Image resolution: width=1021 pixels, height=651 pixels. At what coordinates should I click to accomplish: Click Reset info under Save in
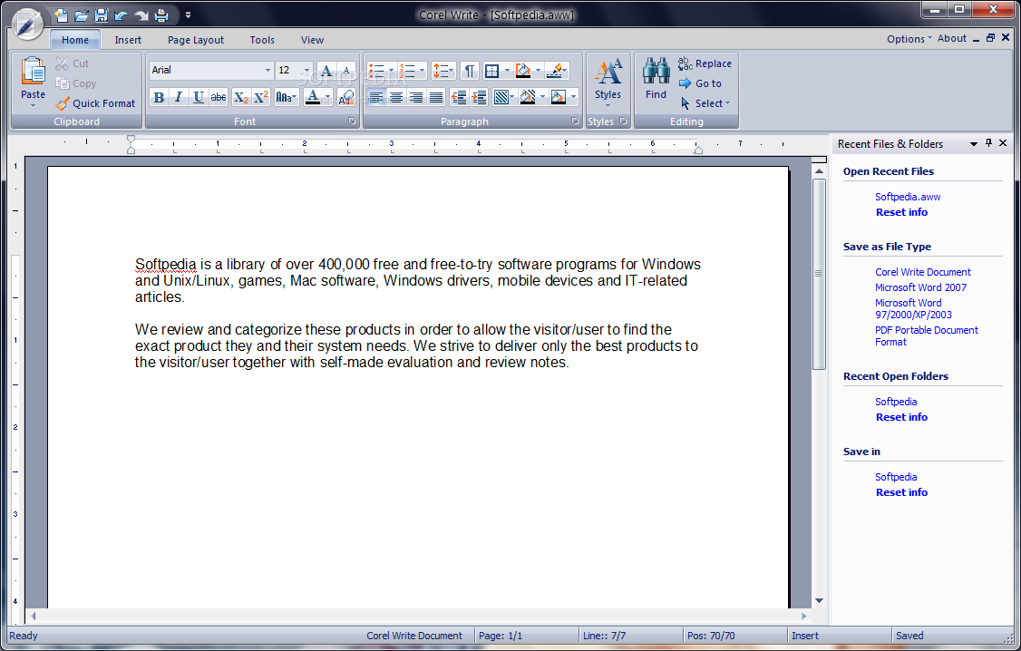click(901, 492)
